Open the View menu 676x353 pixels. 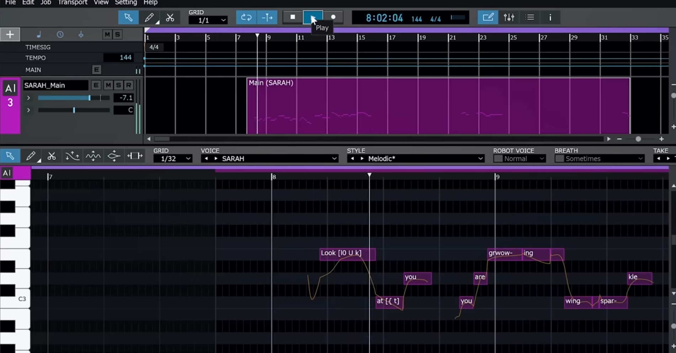(x=101, y=2)
